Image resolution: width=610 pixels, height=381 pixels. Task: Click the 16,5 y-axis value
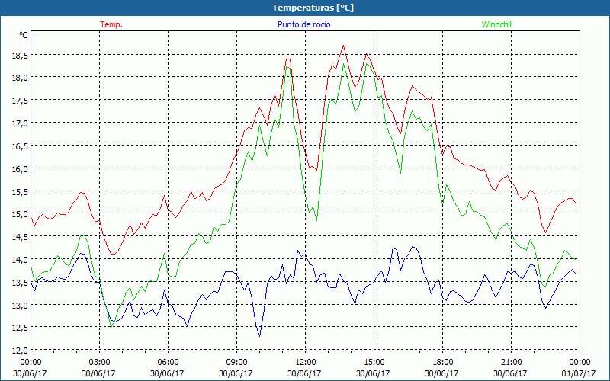point(20,146)
